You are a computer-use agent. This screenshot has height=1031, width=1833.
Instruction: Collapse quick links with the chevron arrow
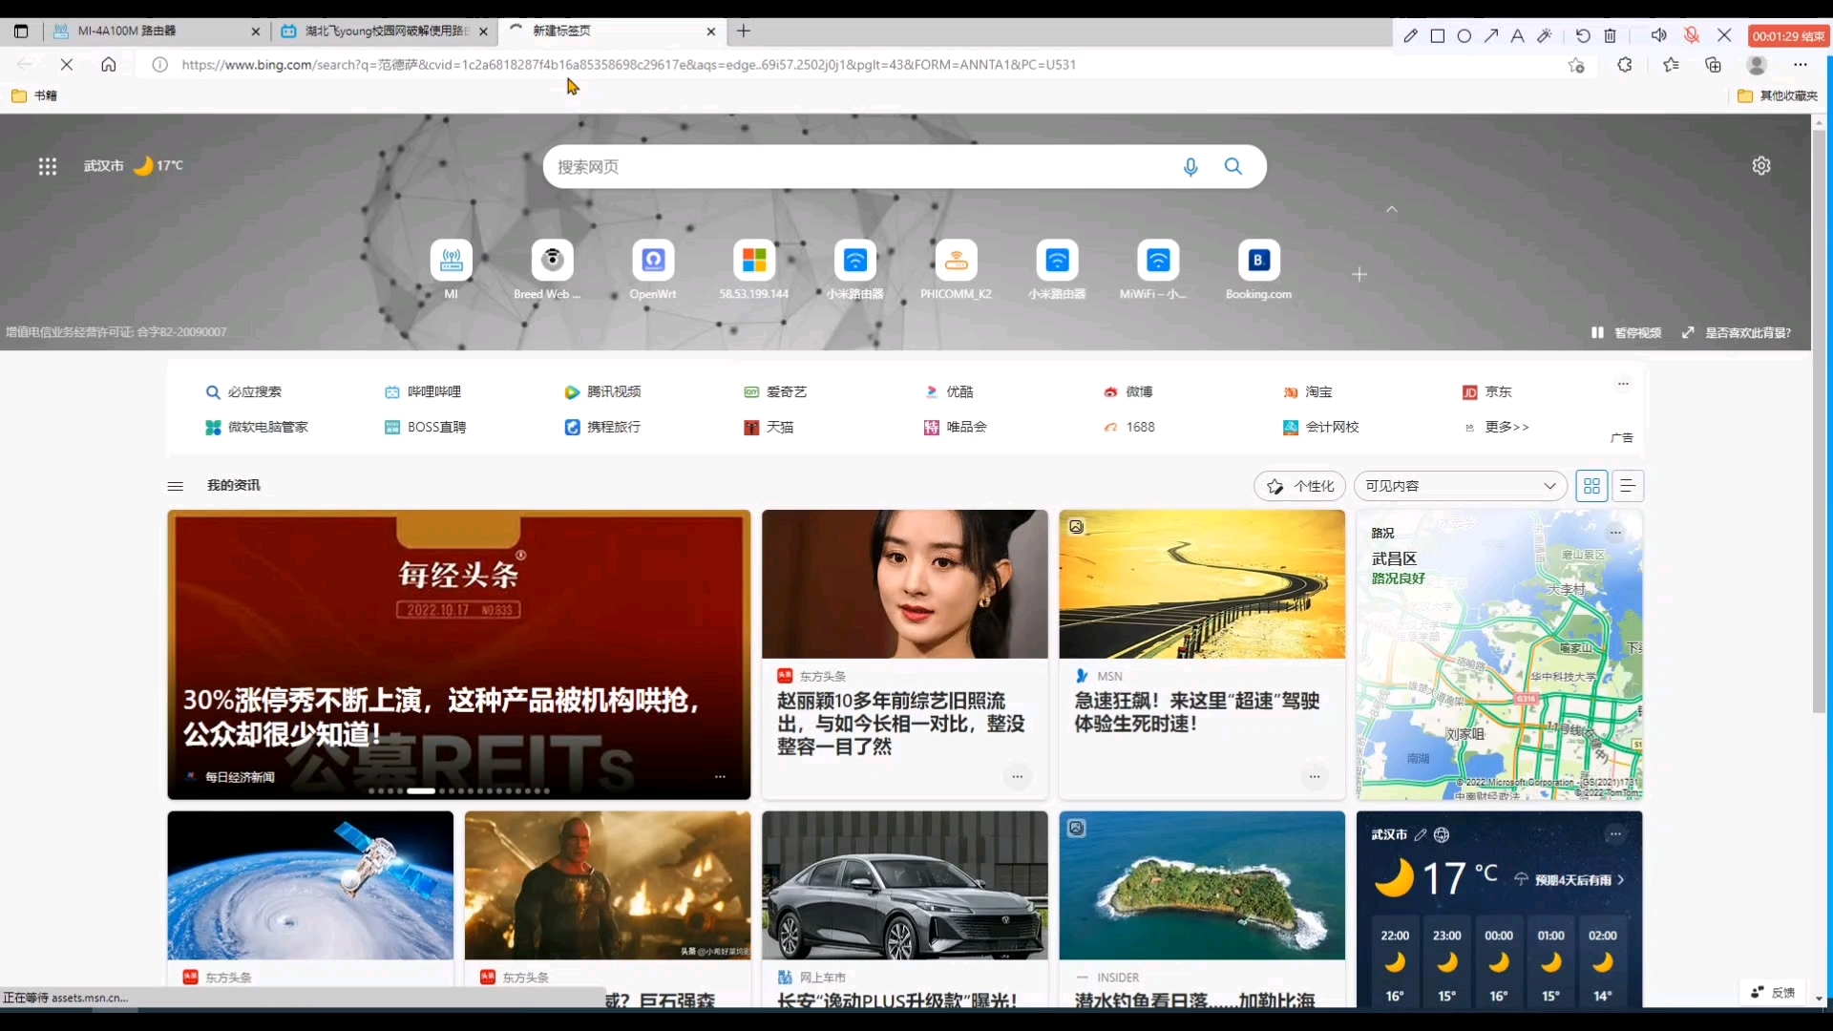(1392, 209)
